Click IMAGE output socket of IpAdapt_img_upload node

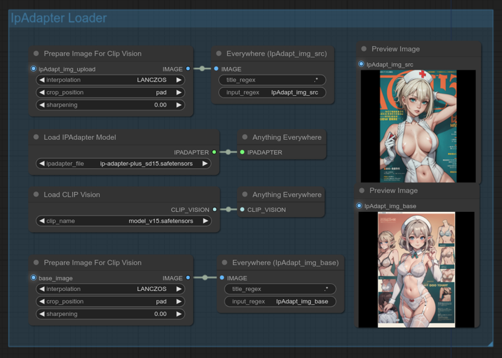(x=188, y=68)
